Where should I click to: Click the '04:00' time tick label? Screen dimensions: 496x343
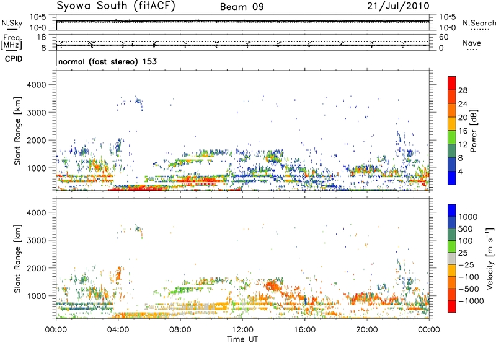[x=118, y=330]
